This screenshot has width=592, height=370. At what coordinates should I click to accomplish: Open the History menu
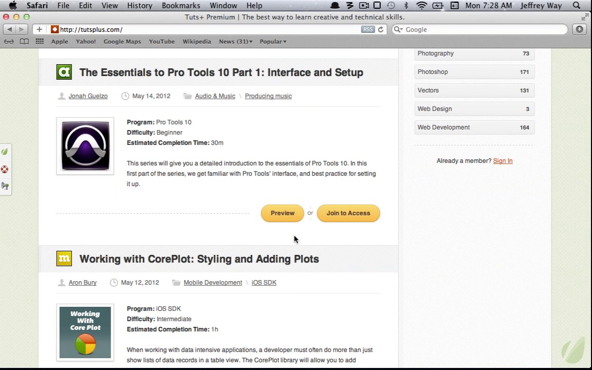tap(140, 5)
